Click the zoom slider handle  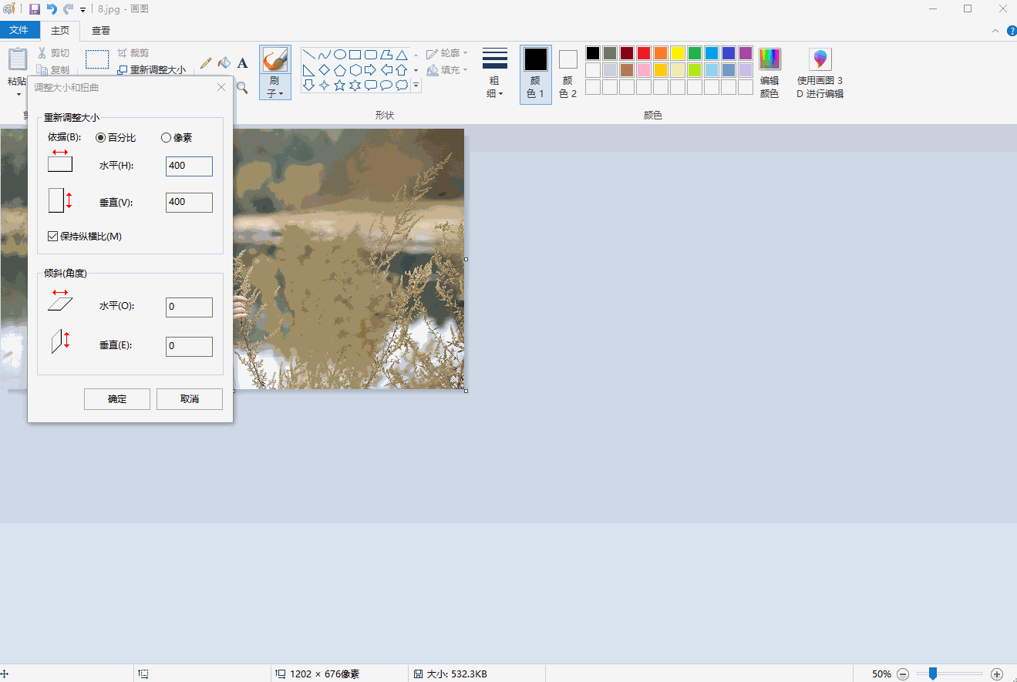[x=932, y=674]
